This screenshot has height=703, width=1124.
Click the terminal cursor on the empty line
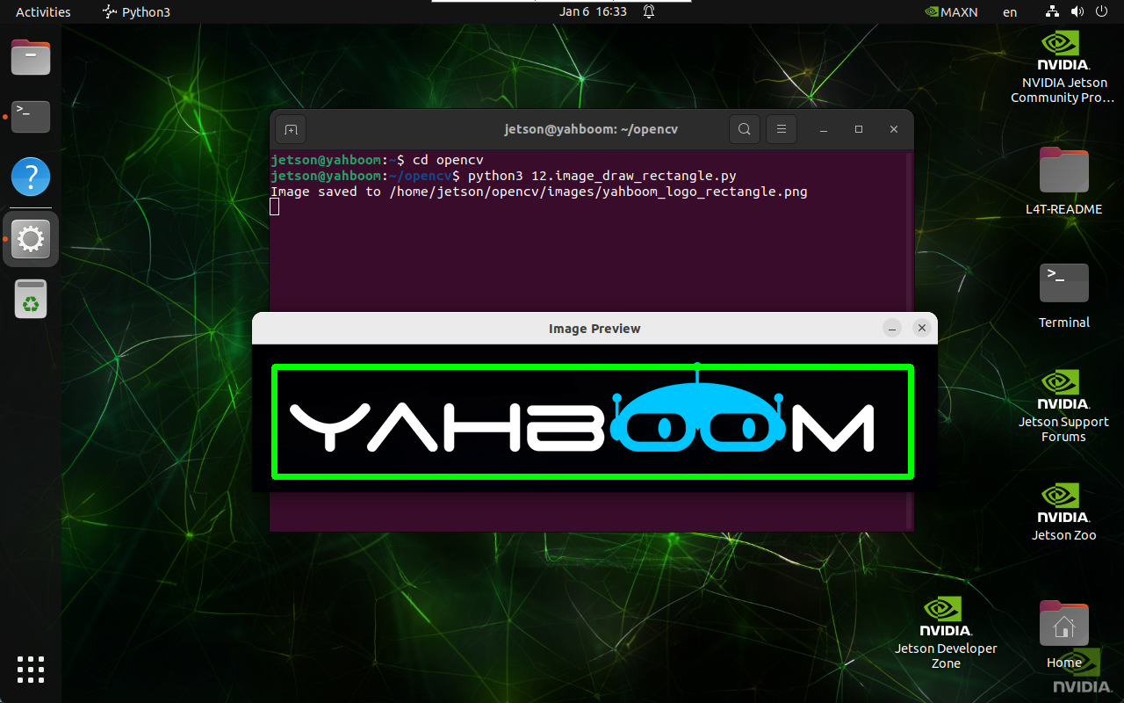[275, 207]
